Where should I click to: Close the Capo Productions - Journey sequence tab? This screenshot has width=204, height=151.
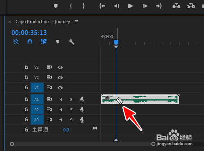click(x=9, y=22)
